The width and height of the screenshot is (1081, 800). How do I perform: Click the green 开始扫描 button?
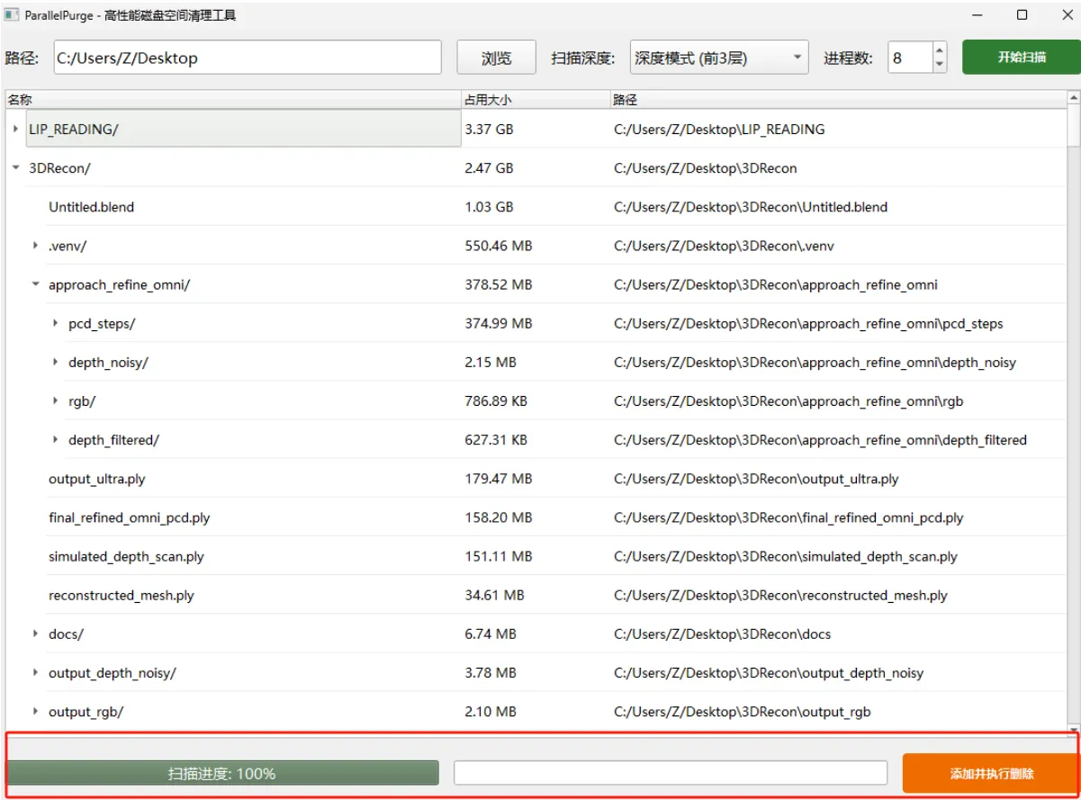click(x=1021, y=57)
